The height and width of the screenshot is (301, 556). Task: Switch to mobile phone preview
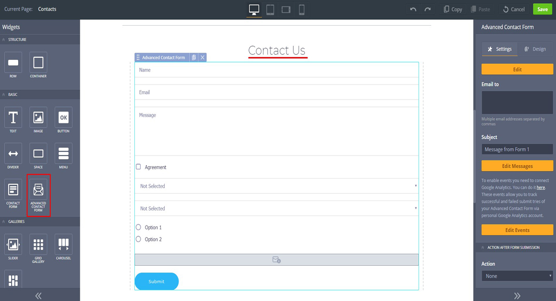[x=302, y=10]
